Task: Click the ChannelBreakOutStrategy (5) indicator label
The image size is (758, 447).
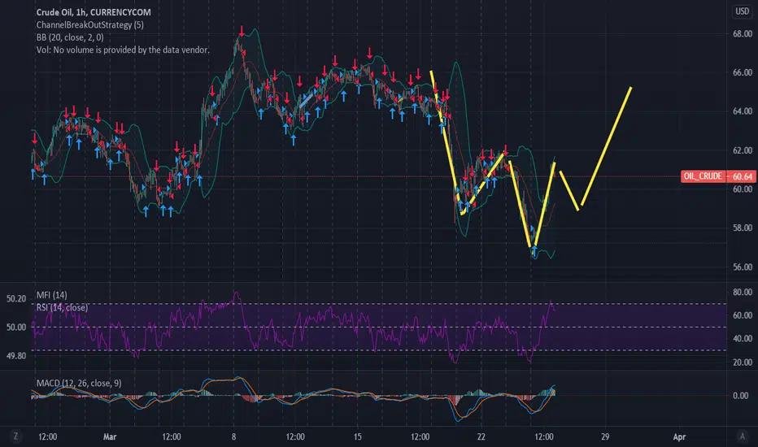Action: pos(90,24)
